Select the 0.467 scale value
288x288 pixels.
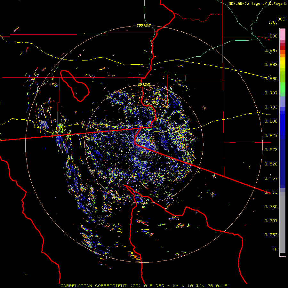pyautogui.click(x=271, y=178)
